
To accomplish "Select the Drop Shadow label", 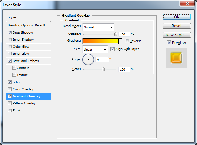I will click(23, 33).
